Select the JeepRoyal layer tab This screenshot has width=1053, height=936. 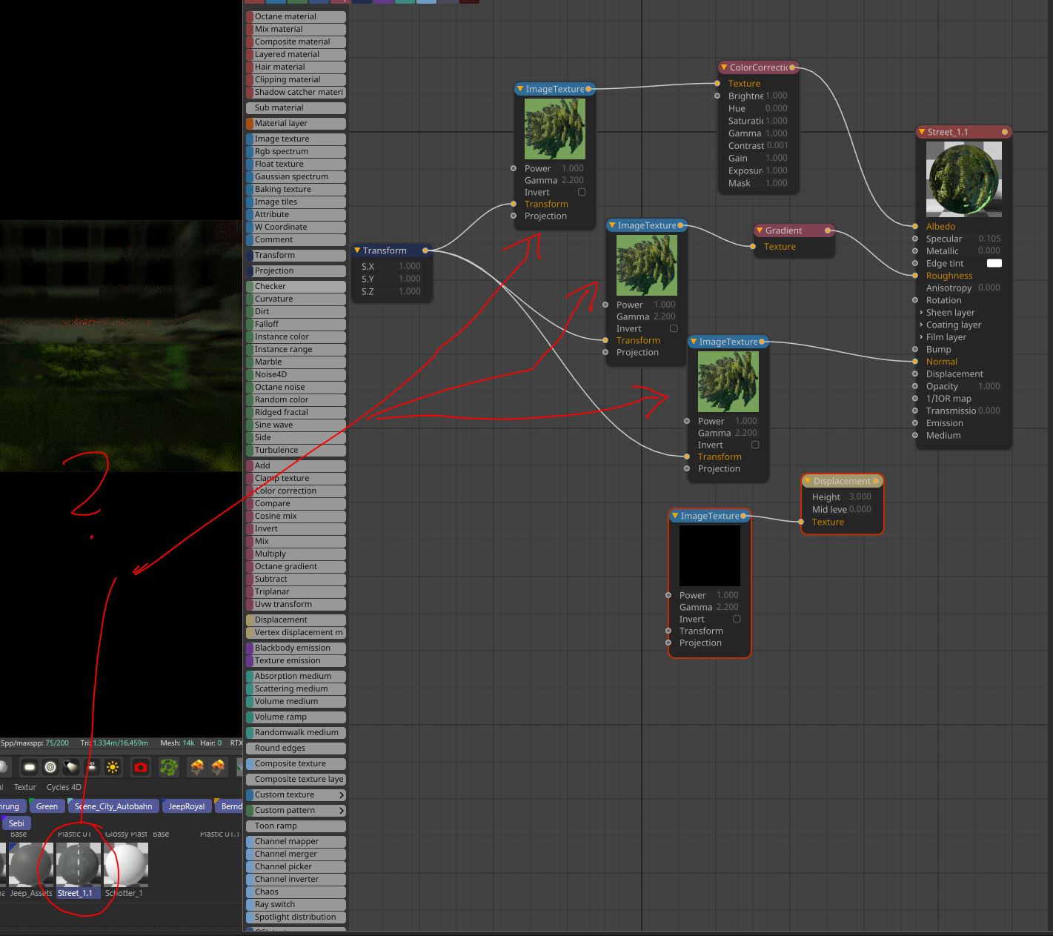point(186,806)
